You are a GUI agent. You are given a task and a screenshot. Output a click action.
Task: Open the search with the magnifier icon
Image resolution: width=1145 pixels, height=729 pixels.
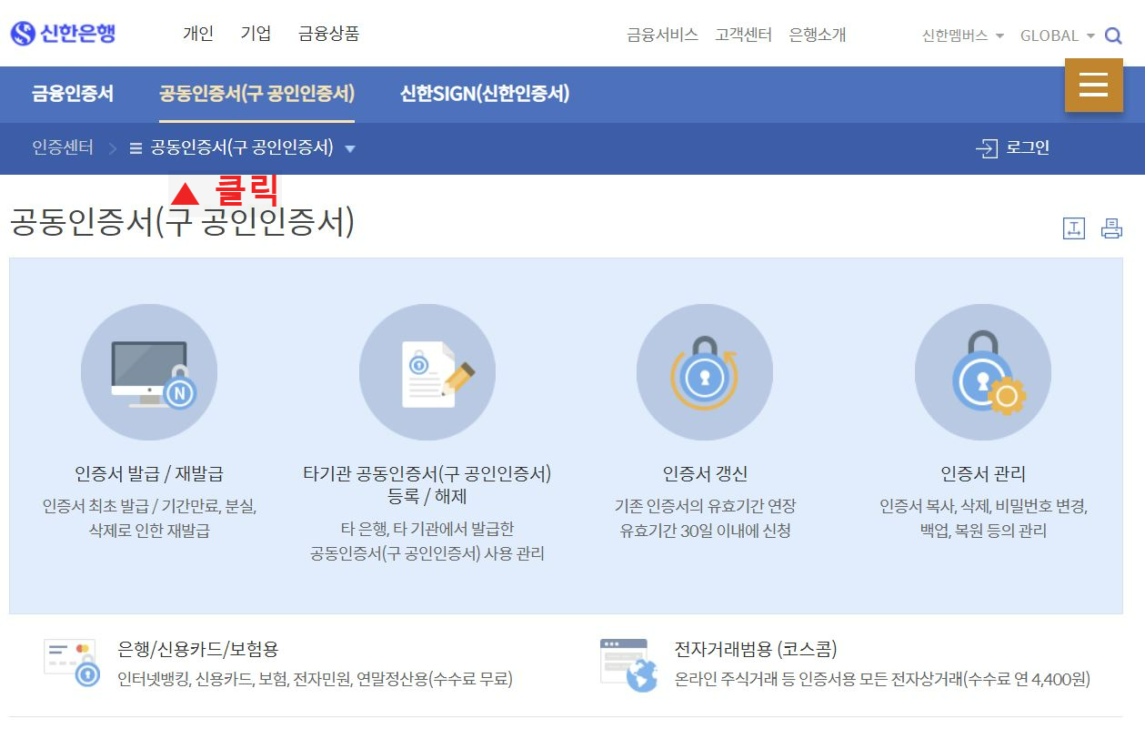tap(1113, 35)
